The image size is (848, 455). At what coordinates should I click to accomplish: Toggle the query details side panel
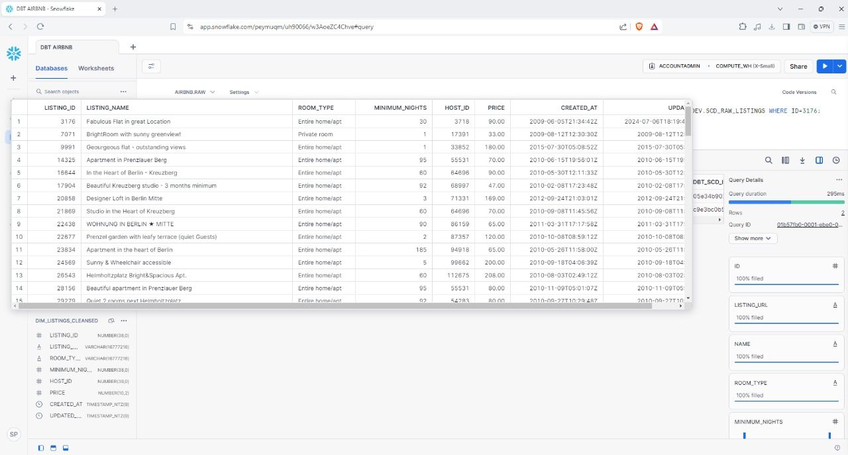click(x=819, y=160)
